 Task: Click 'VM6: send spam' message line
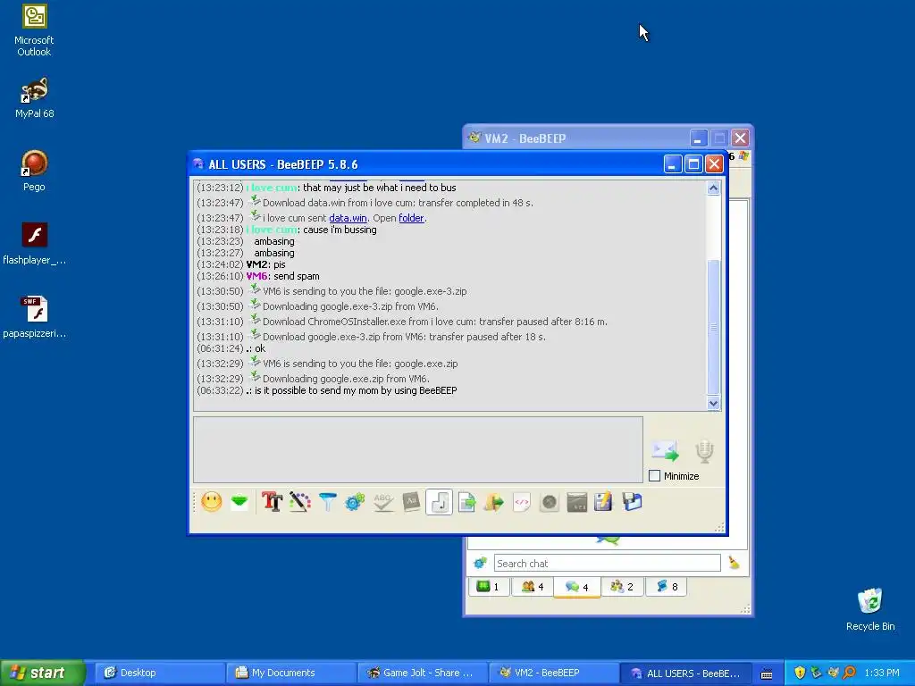[x=258, y=277]
